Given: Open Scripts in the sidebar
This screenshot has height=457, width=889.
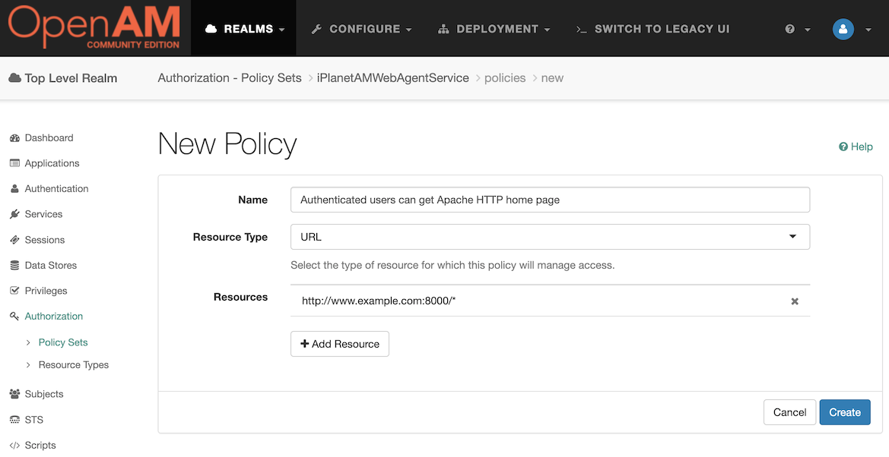Looking at the screenshot, I should click(40, 445).
